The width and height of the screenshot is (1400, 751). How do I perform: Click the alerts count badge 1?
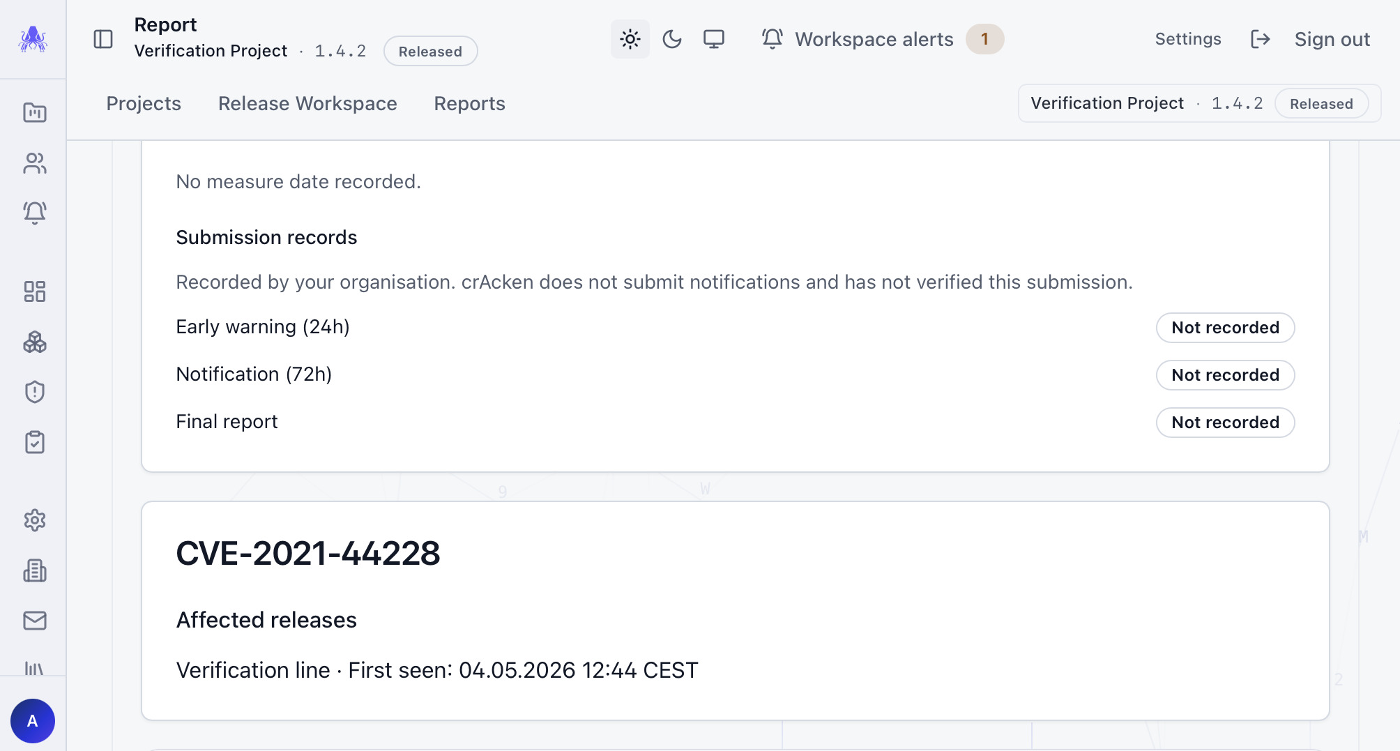pos(984,39)
